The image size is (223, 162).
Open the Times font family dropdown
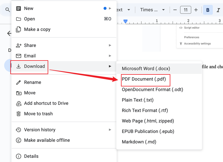tap(152, 10)
